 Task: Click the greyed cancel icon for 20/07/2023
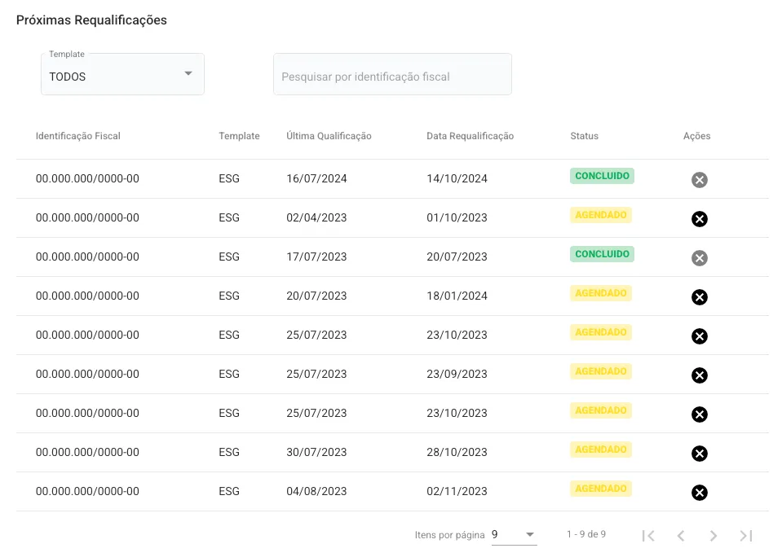[699, 258]
